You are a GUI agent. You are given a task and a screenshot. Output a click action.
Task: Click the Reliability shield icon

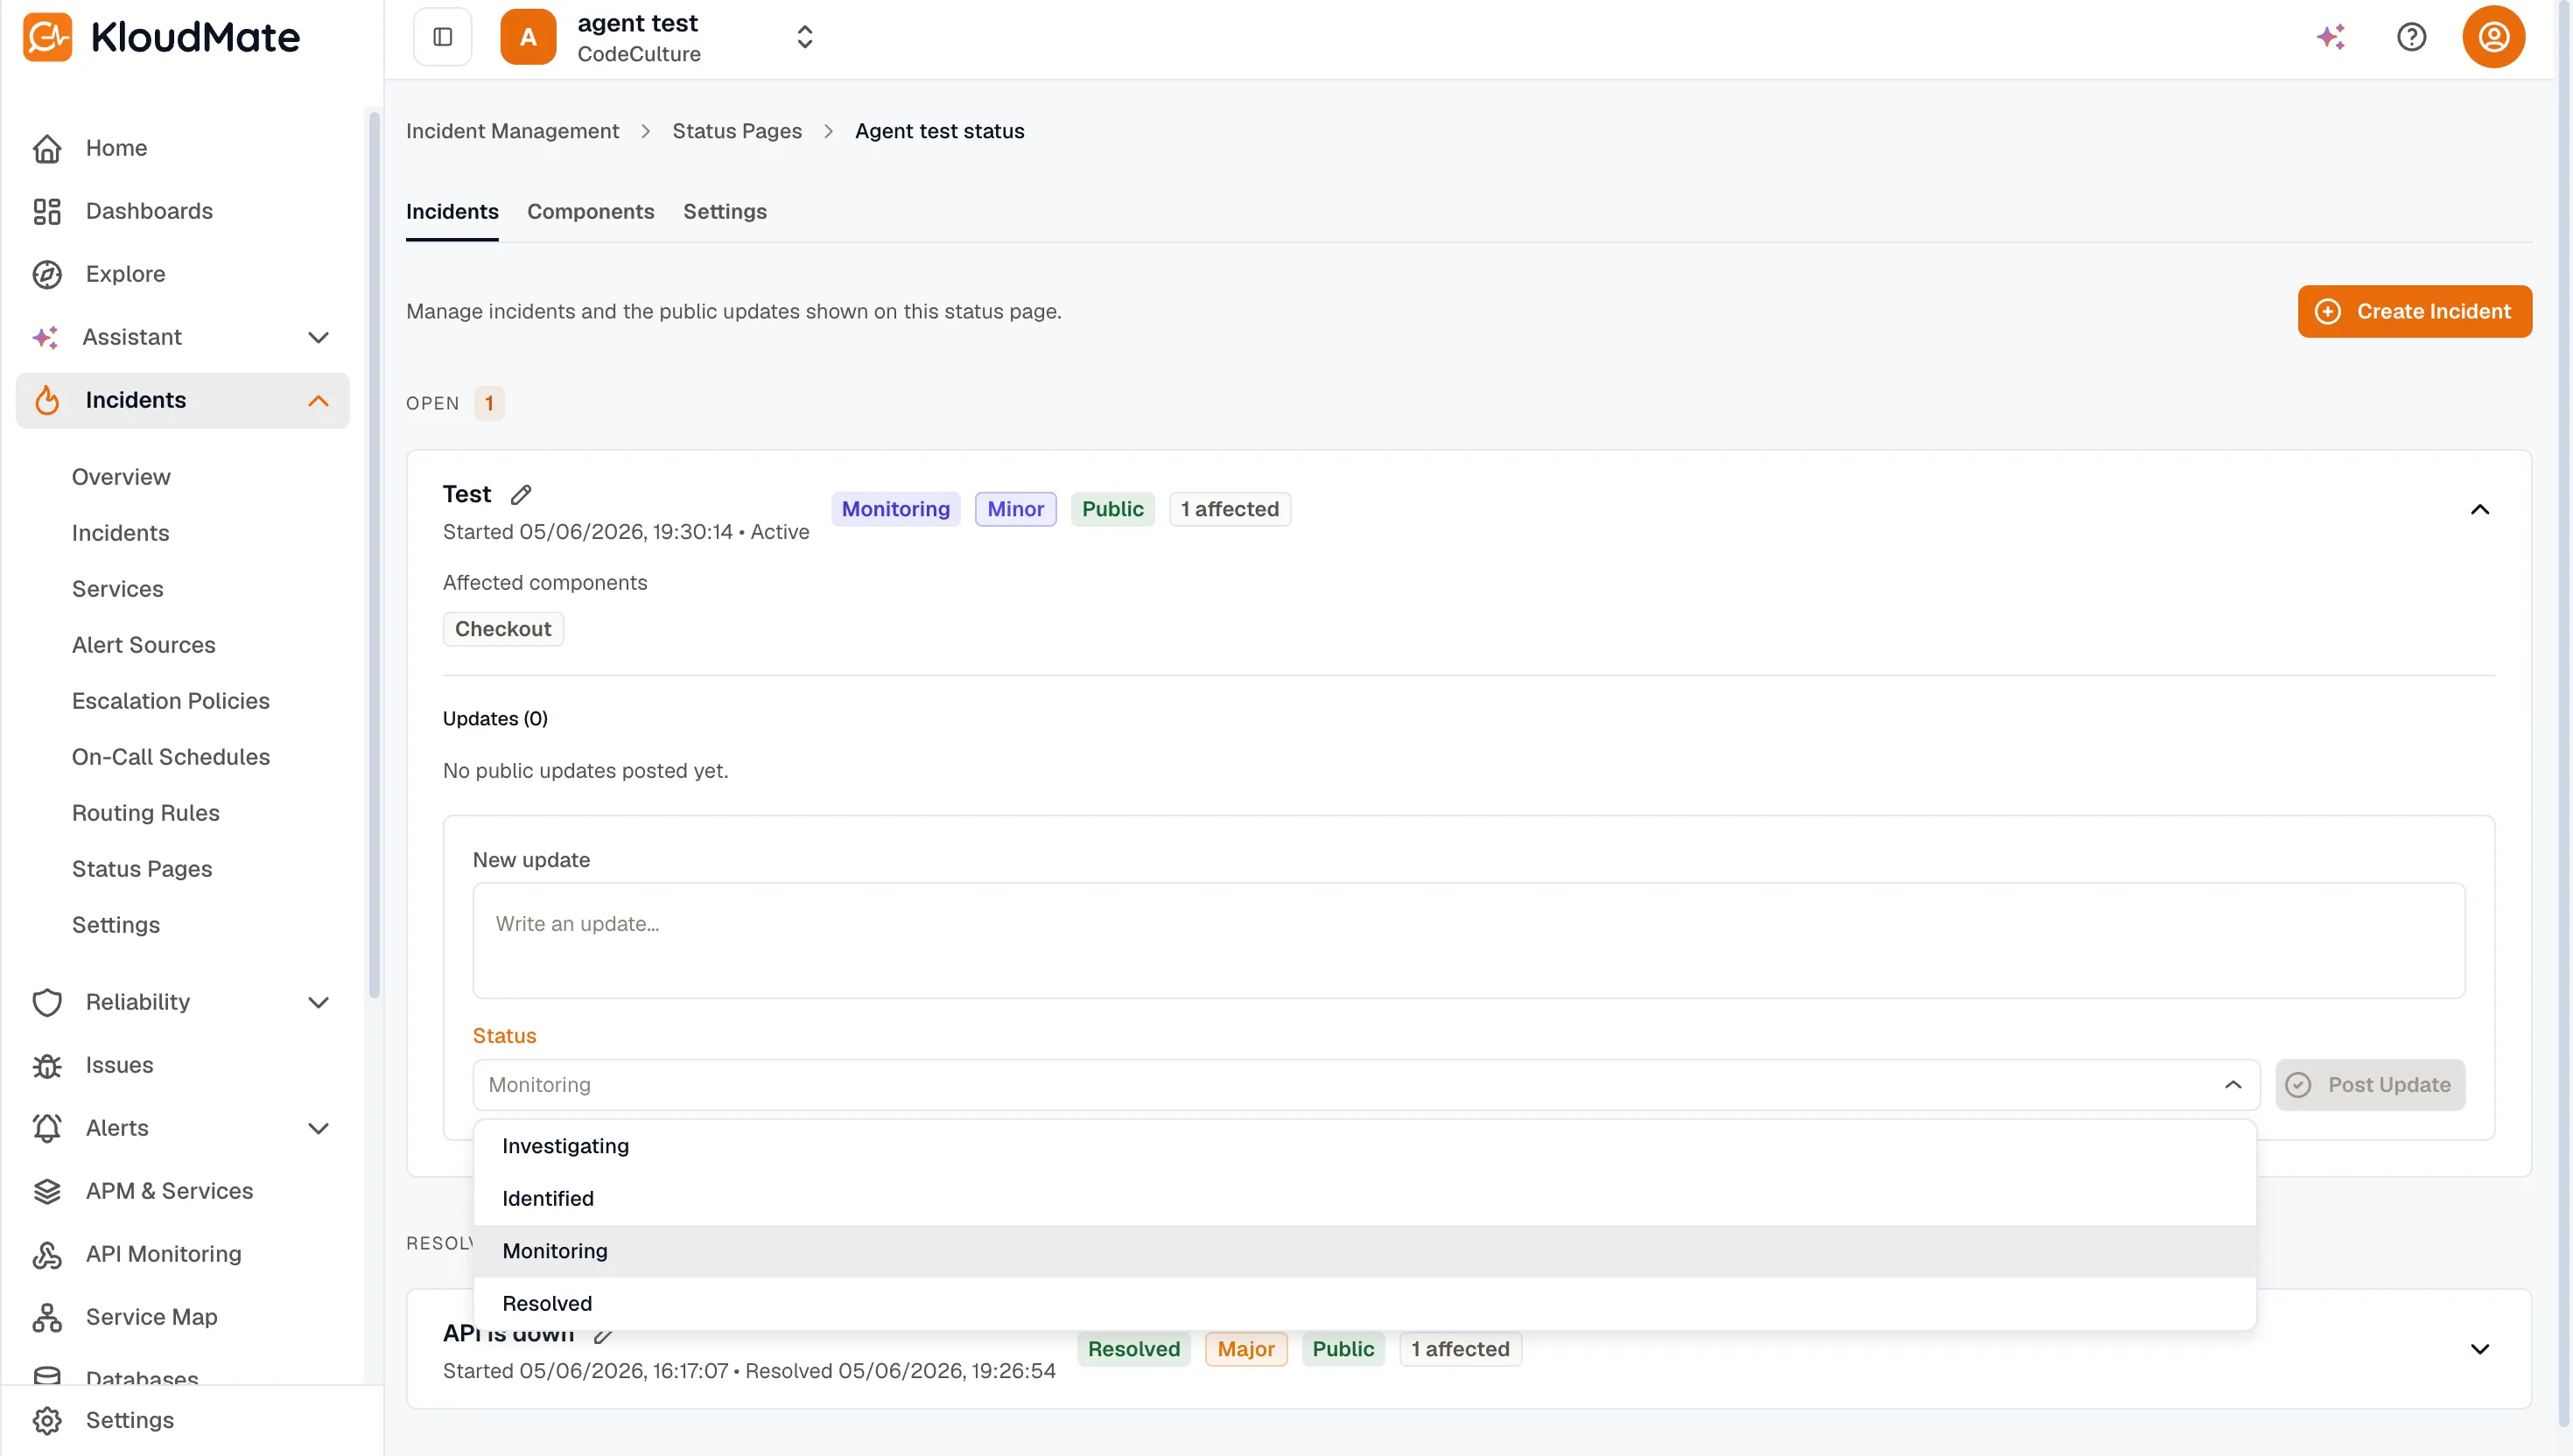pos(47,1002)
